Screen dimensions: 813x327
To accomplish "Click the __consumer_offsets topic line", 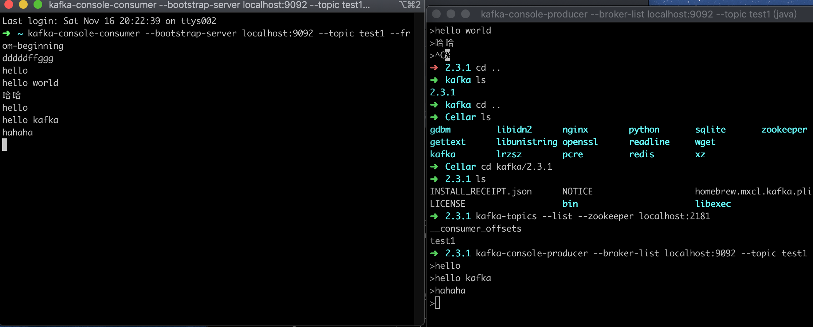I will [476, 229].
